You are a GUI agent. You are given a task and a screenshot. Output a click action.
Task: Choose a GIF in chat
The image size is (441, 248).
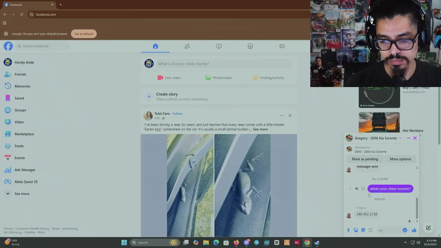coord(370,230)
